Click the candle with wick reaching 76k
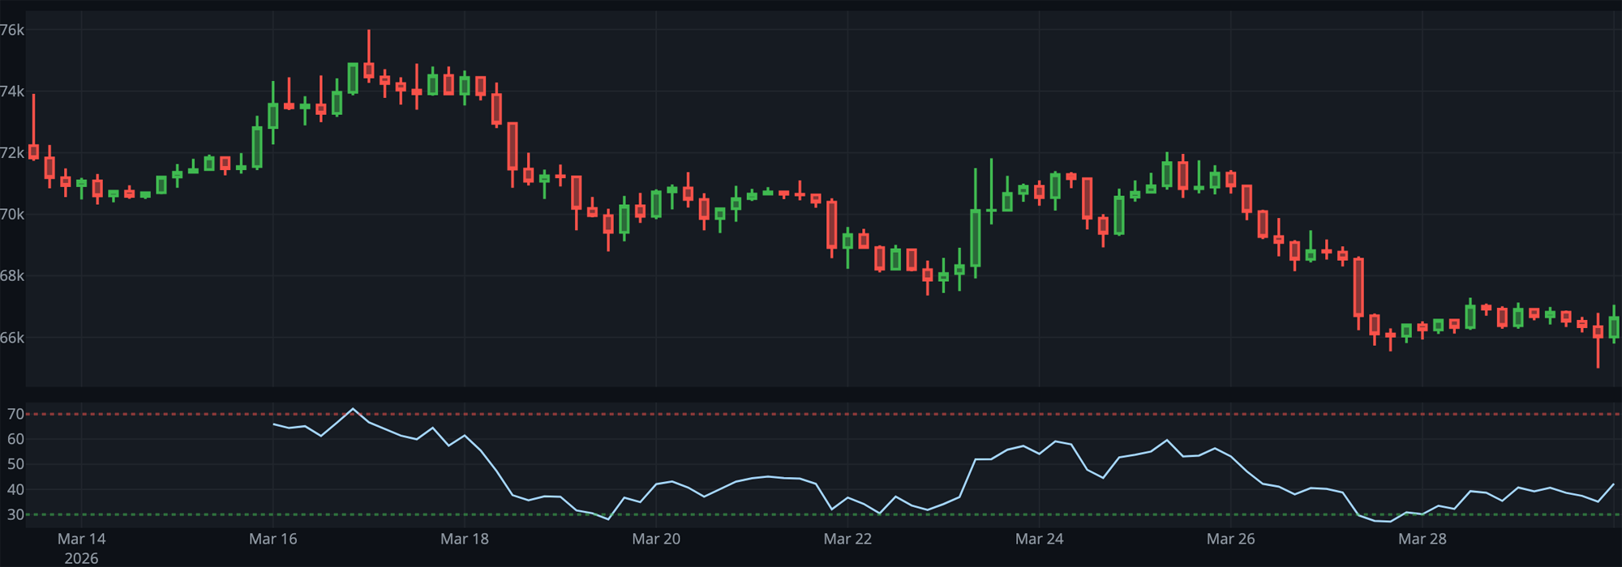Image resolution: width=1622 pixels, height=567 pixels. click(x=369, y=70)
